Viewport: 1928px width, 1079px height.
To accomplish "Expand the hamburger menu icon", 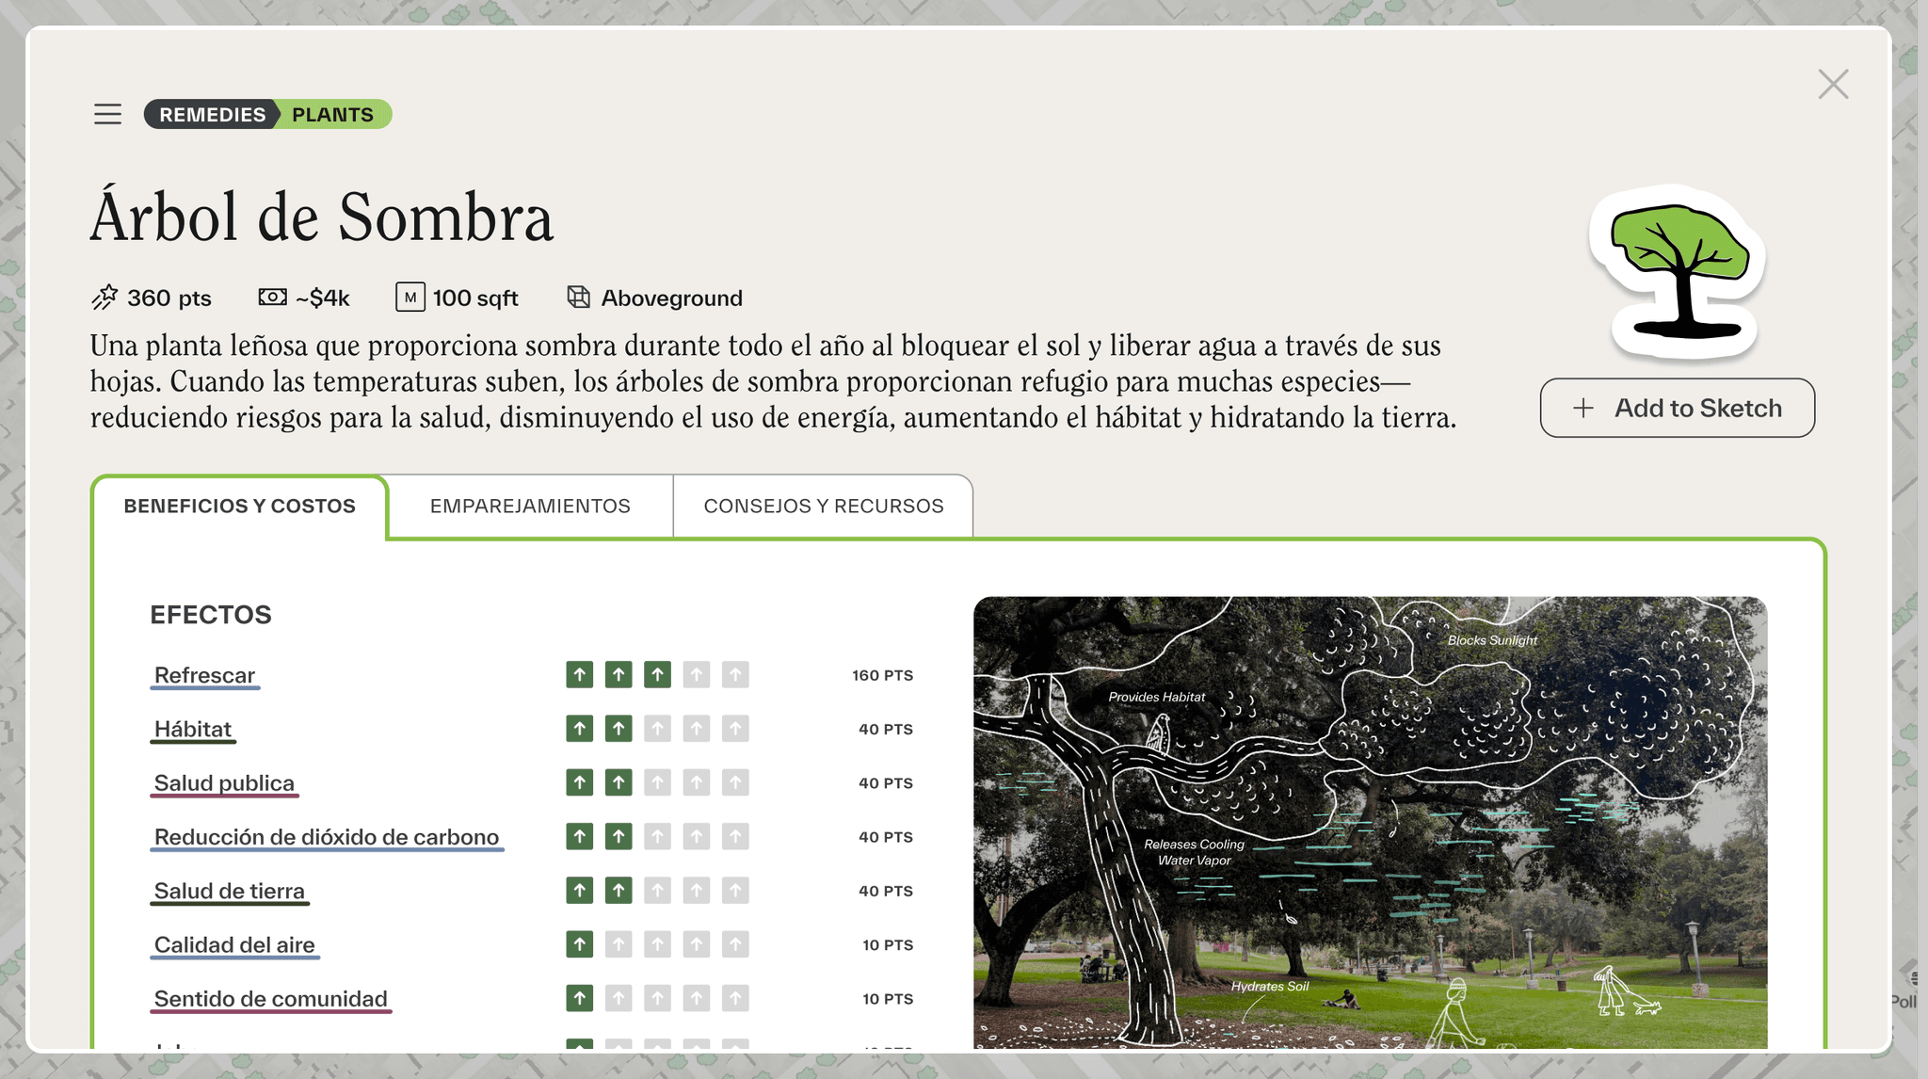I will click(108, 114).
